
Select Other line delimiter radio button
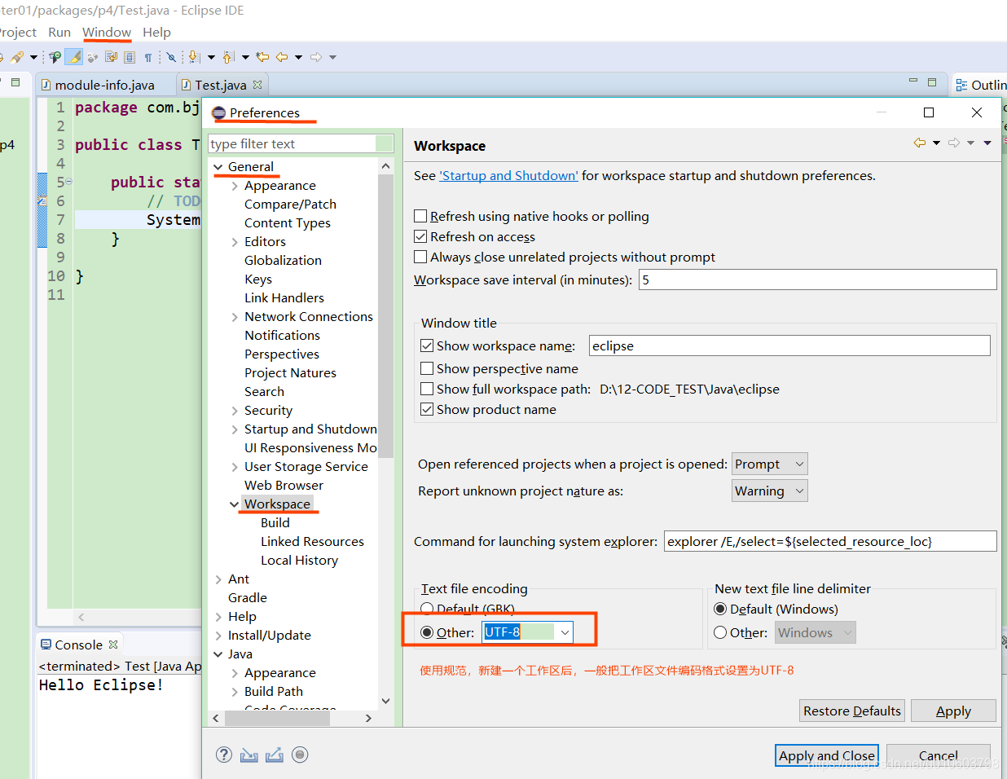[720, 632]
